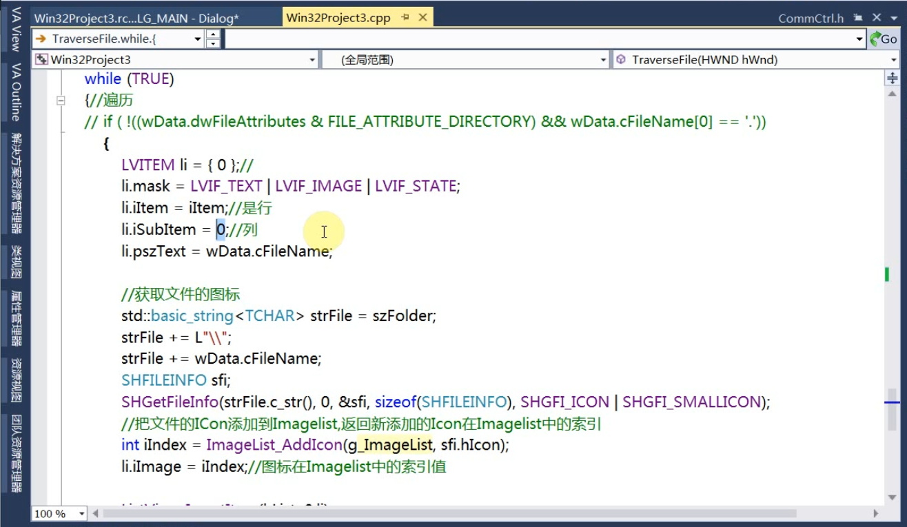Open the VA definition field dropdown arrow
The width and height of the screenshot is (907, 527).
pos(859,39)
